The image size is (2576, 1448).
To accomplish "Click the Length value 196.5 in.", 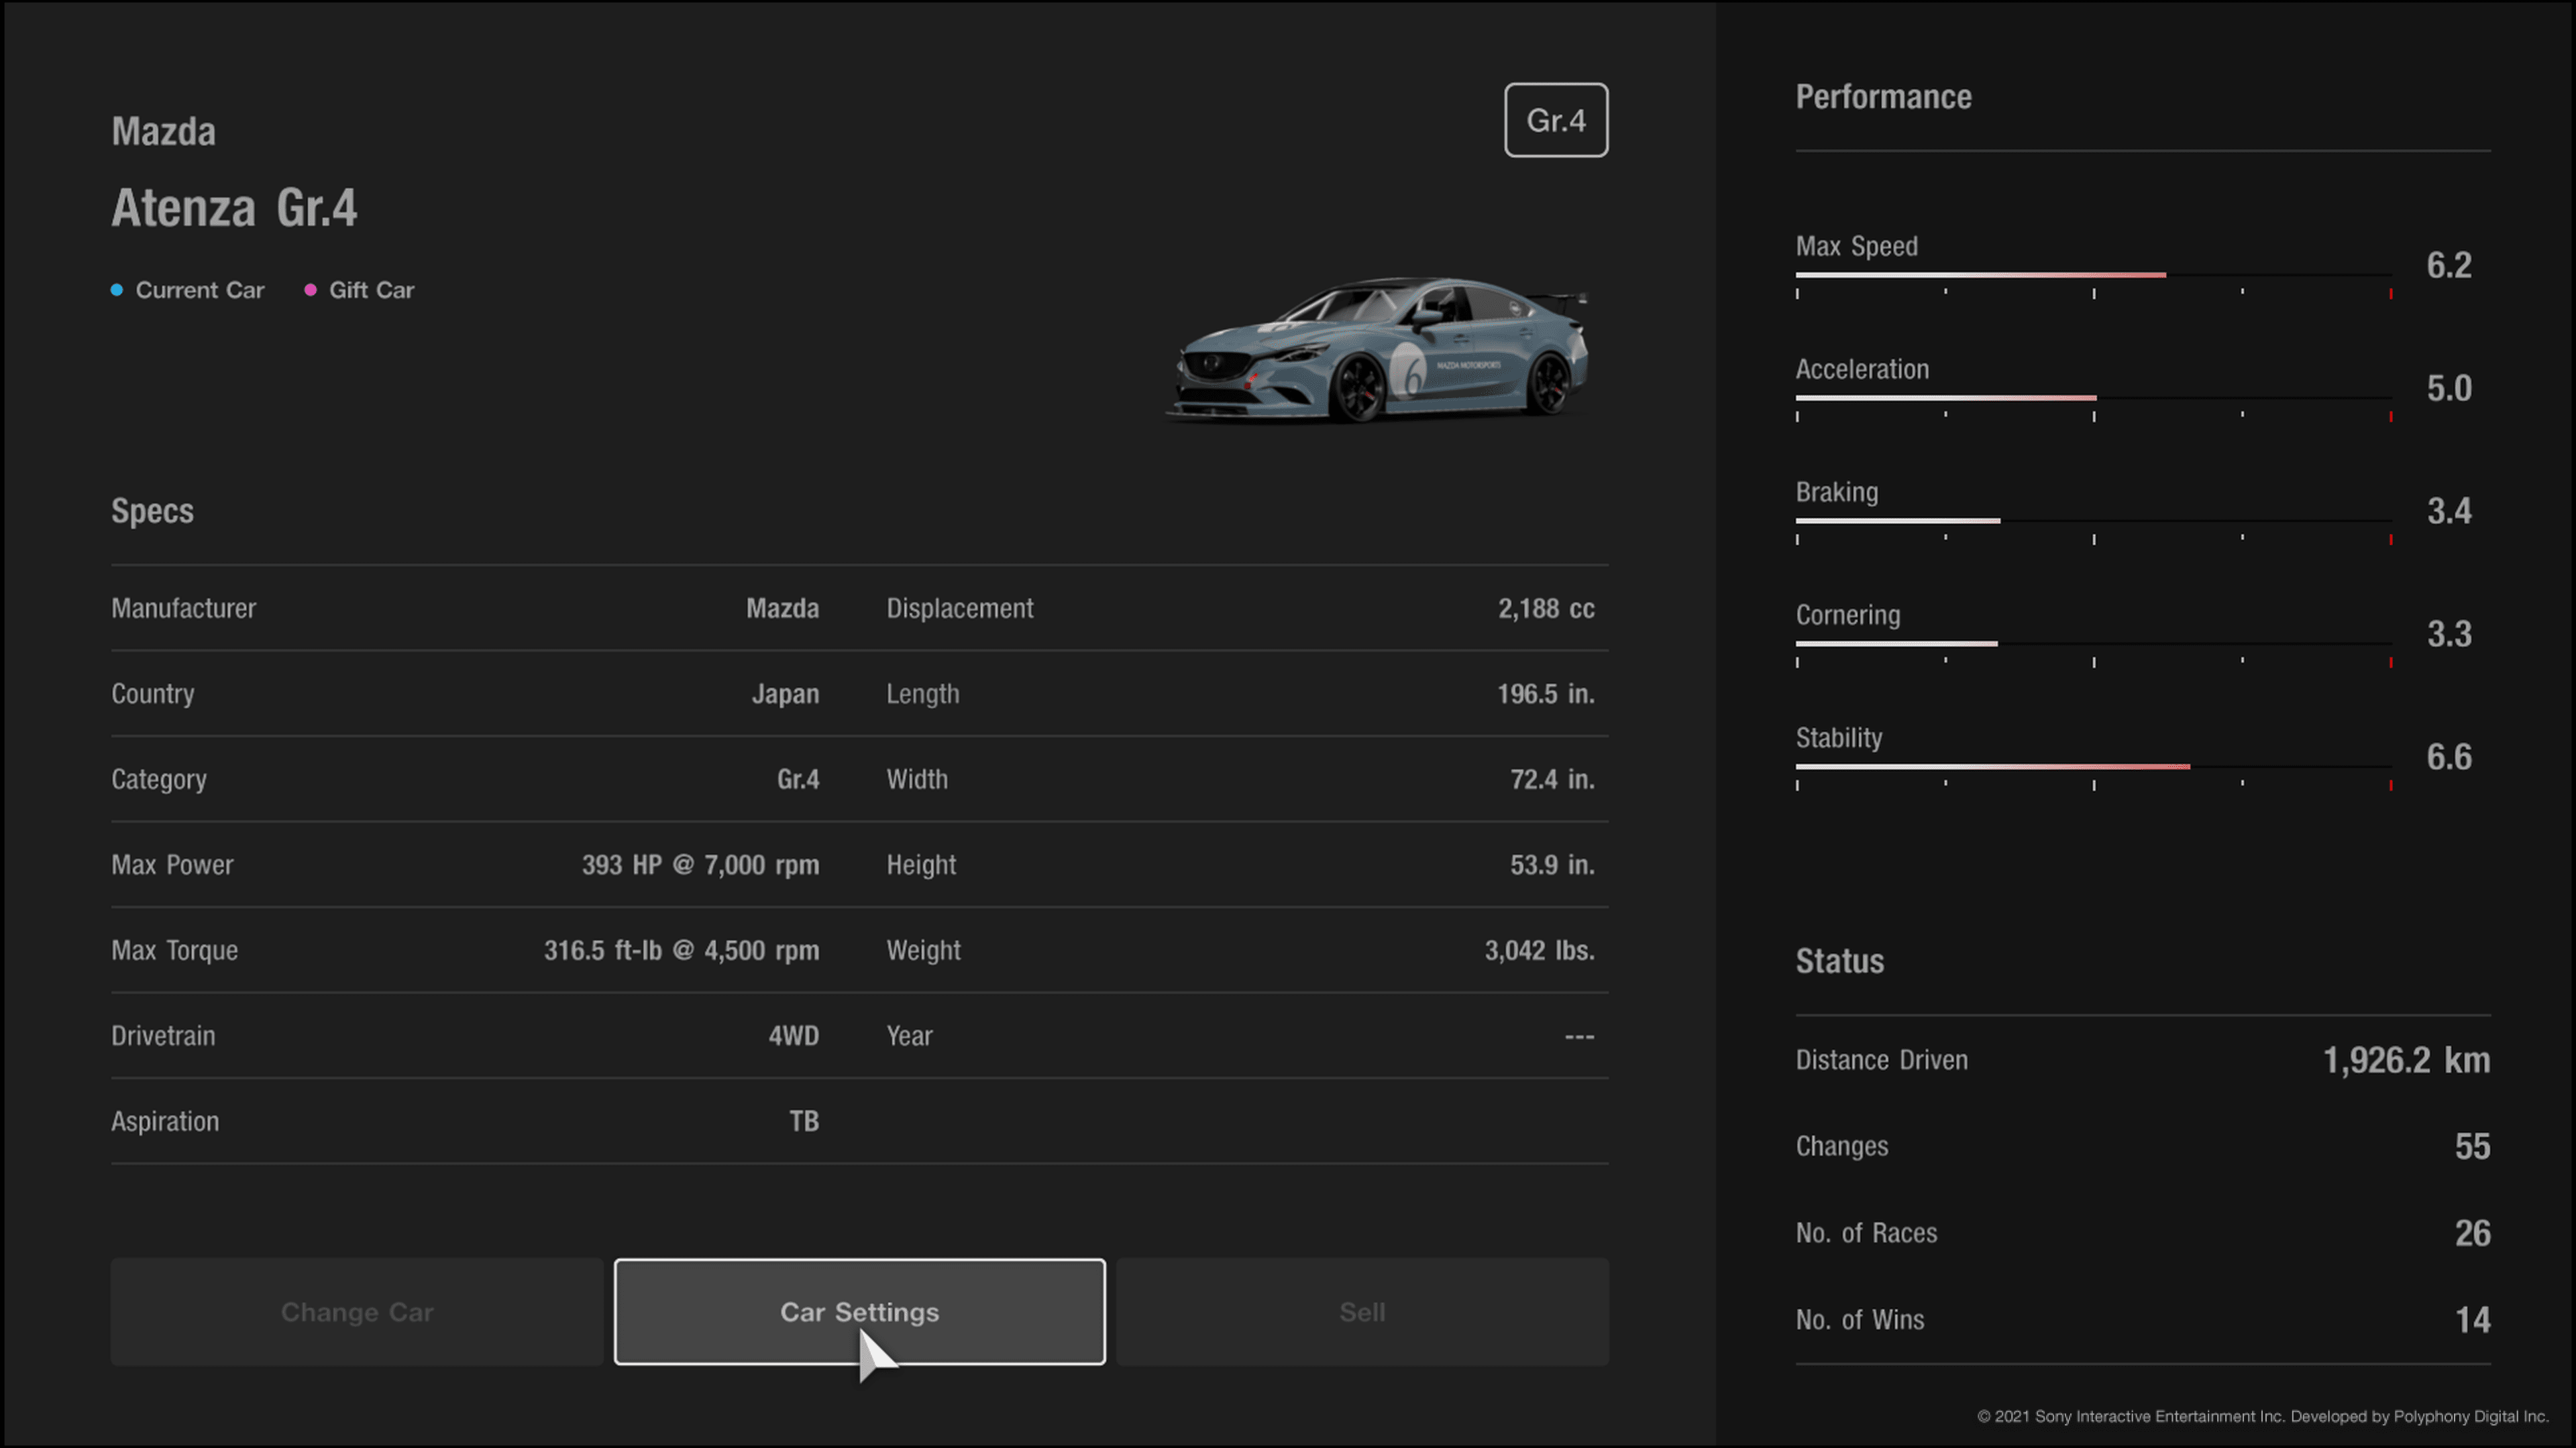I will coord(1545,695).
